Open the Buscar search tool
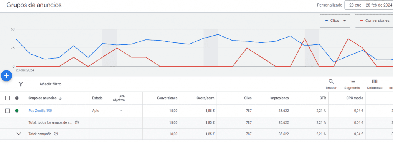The height and width of the screenshot is (142, 393). (x=331, y=84)
